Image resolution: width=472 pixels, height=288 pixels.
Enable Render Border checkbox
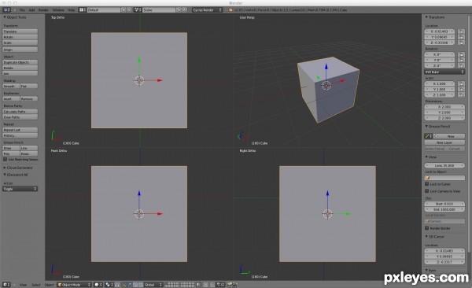point(427,228)
